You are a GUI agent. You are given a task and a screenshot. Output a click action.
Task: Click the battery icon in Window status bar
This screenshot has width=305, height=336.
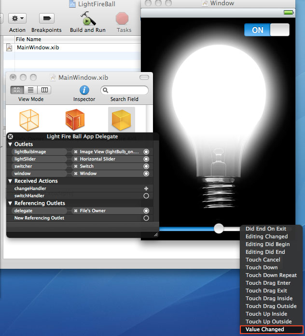[x=289, y=13]
